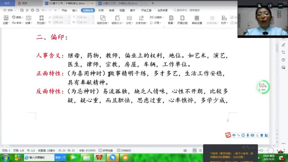288x162 pixels.
Task: Click the Windows Start button
Action: click(6, 158)
